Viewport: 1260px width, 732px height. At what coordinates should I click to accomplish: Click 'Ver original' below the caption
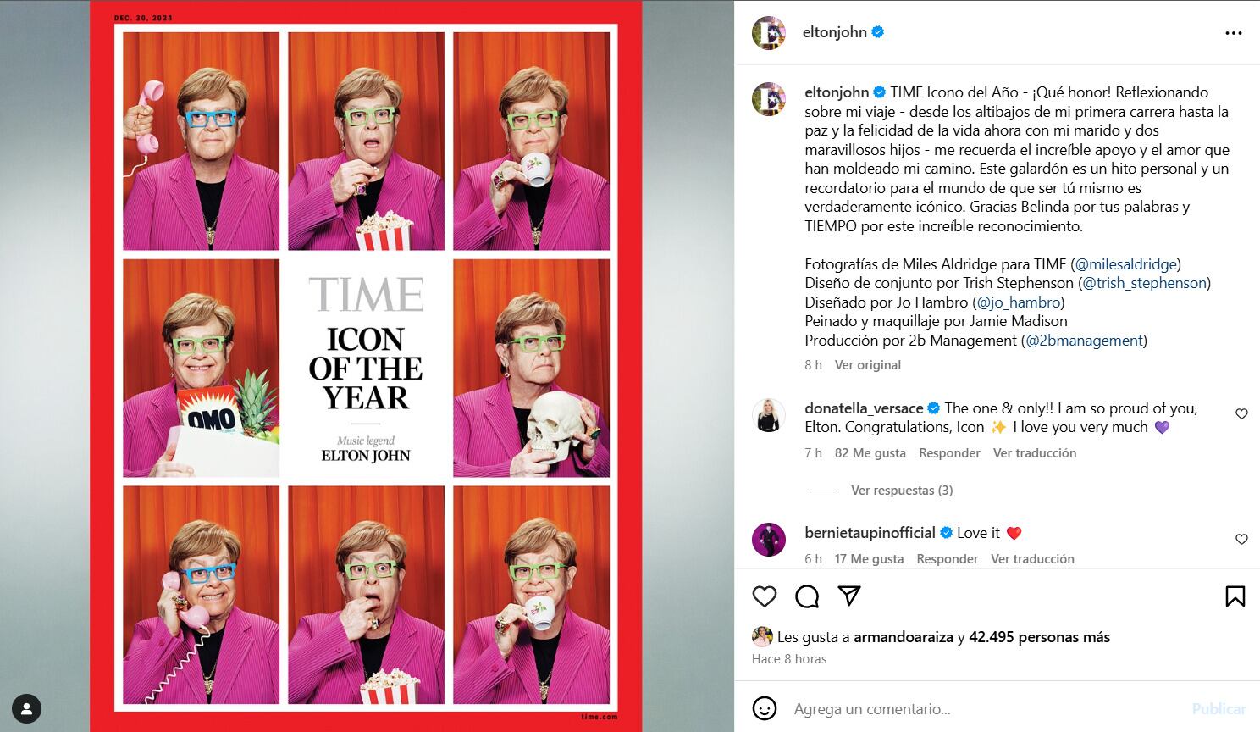tap(867, 364)
